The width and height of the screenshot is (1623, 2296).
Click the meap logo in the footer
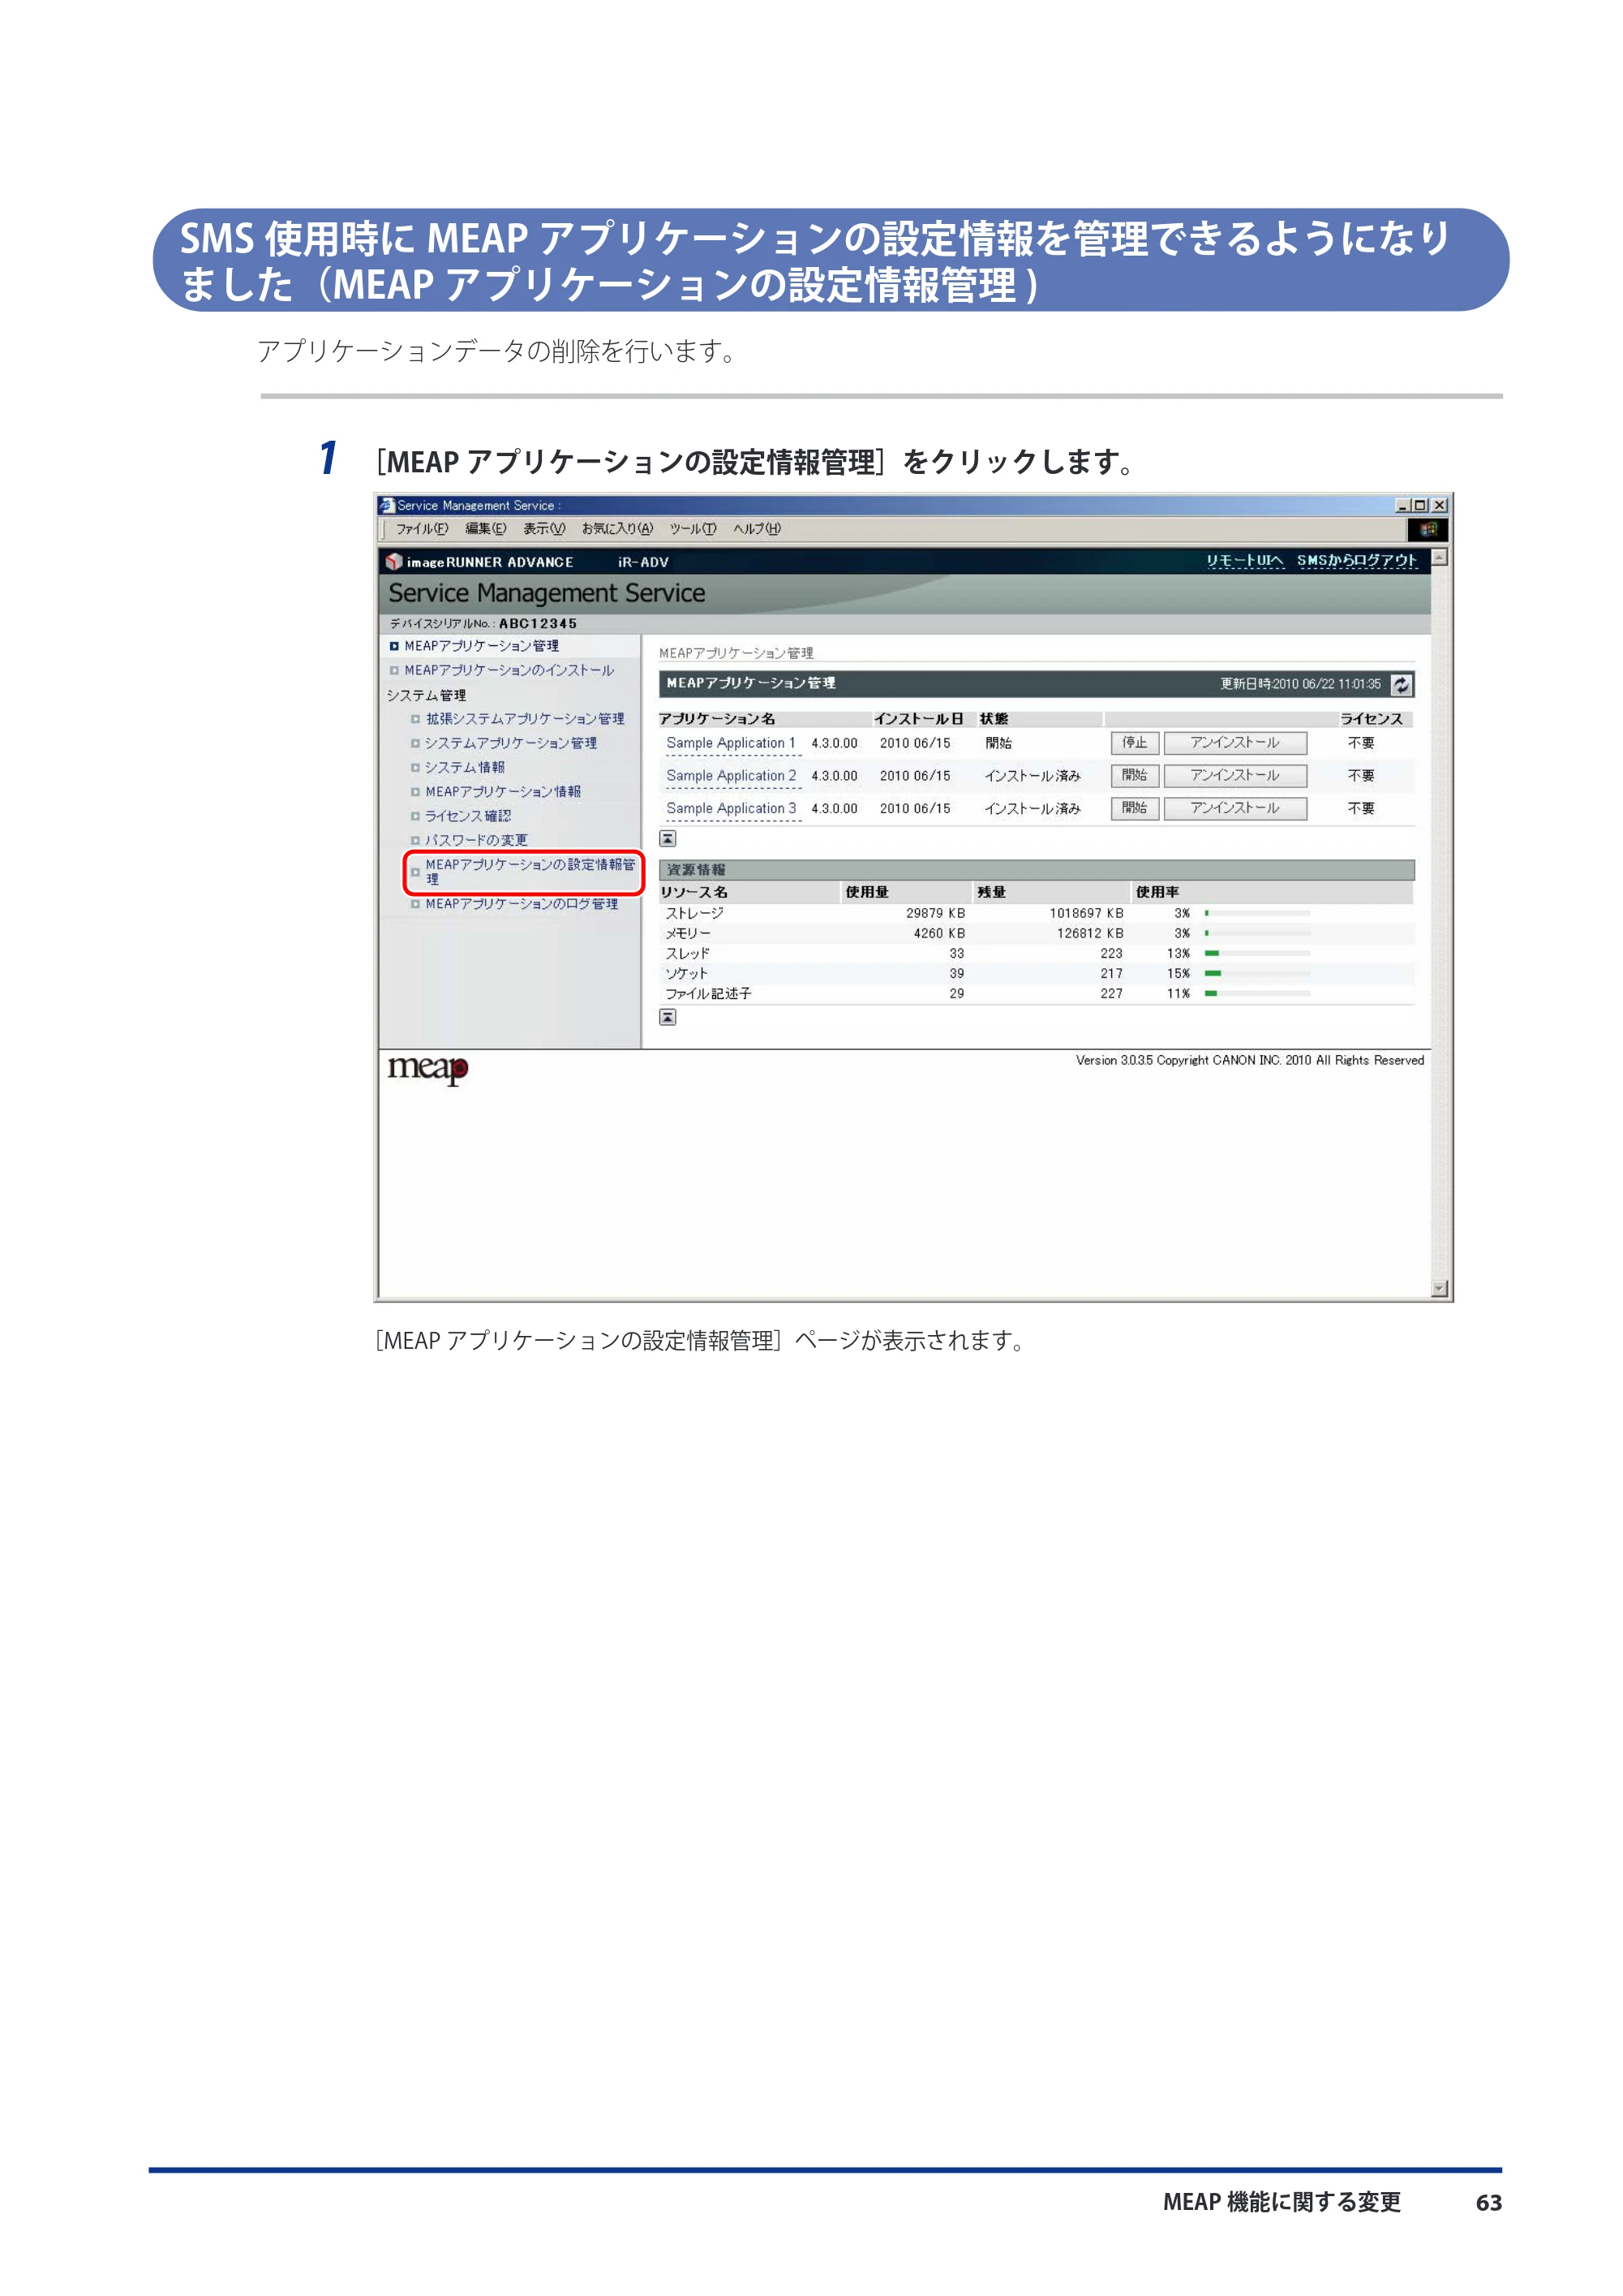click(427, 1069)
